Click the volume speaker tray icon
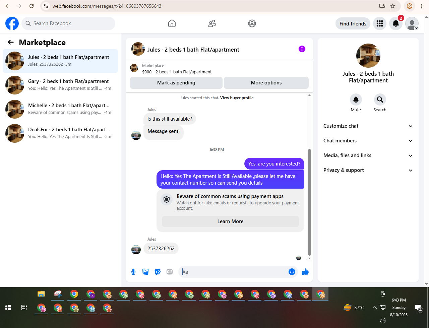 382,321
